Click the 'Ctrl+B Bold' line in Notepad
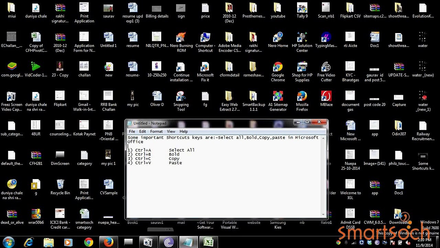 (x=153, y=154)
